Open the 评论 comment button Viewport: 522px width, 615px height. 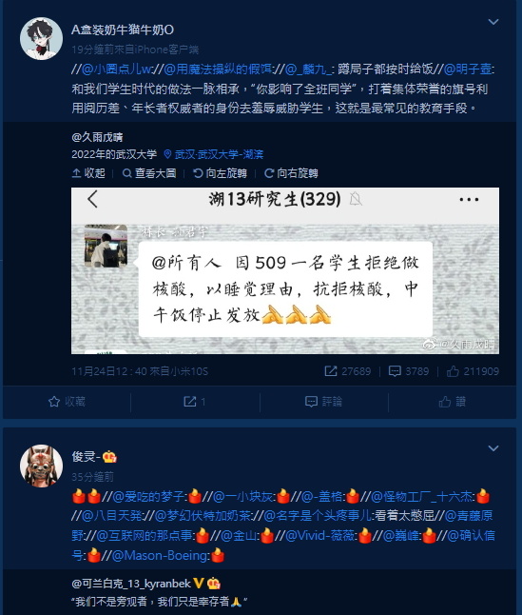[x=323, y=401]
